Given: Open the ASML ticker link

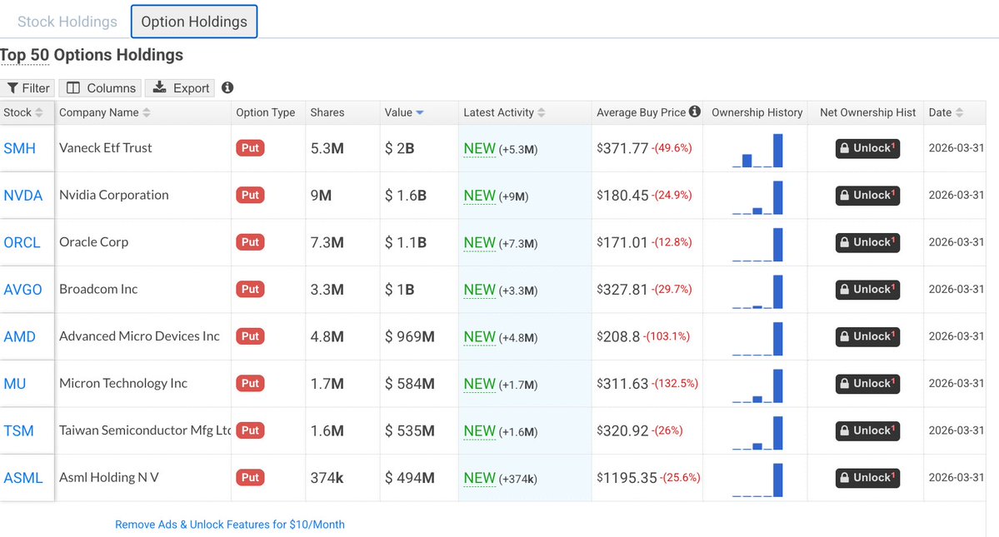Looking at the screenshot, I should pos(23,478).
